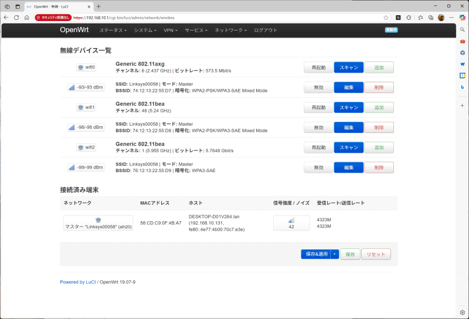This screenshot has width=469, height=319.
Task: Go back to the previous page
Action: 6,18
